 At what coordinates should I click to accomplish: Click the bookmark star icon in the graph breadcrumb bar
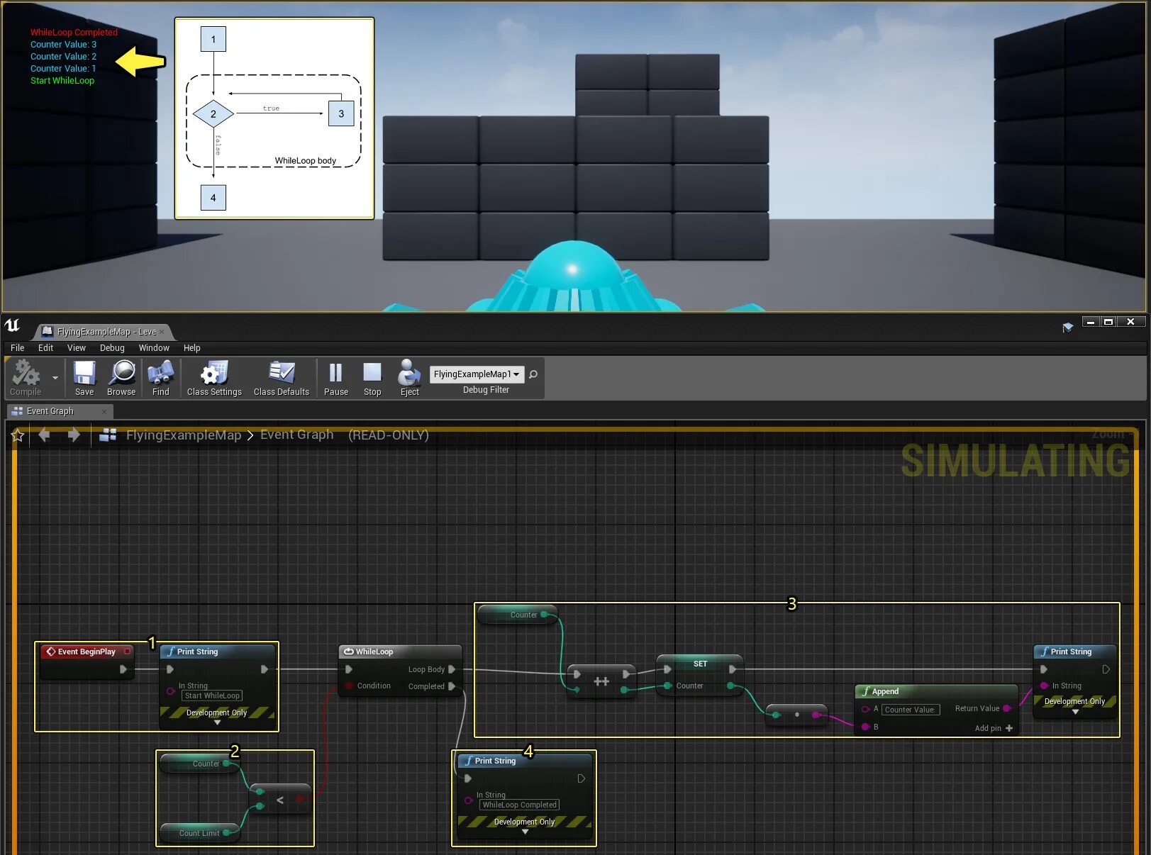point(18,435)
